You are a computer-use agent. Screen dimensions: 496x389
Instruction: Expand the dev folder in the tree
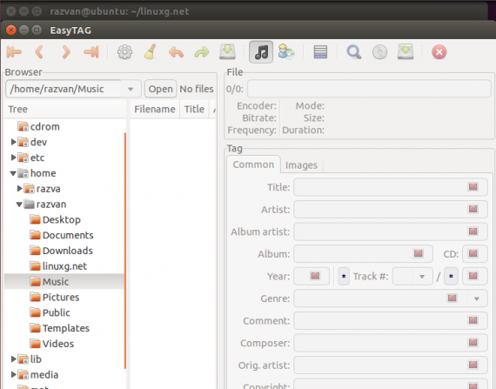[x=13, y=142]
